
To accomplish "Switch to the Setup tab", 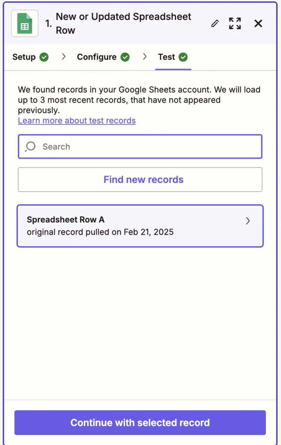I will click(25, 57).
